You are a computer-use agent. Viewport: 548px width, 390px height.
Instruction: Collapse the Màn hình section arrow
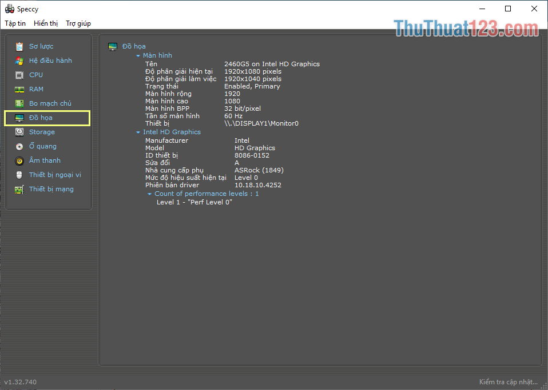[x=138, y=56]
